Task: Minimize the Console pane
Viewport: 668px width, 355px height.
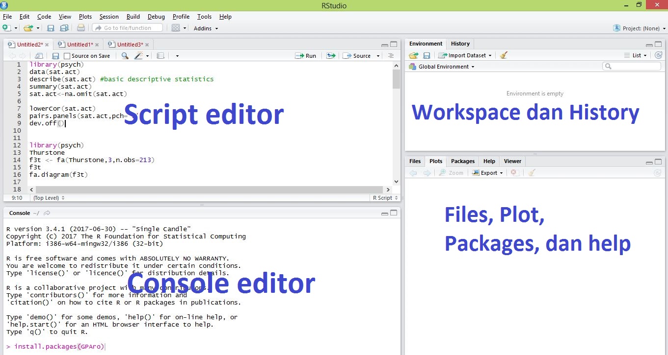Action: coord(386,213)
